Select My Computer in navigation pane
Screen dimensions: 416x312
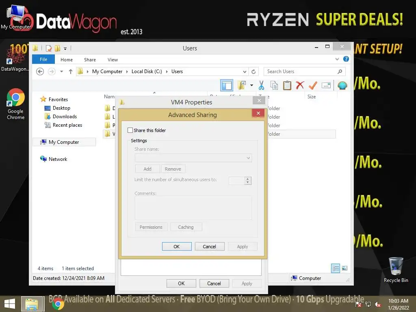pos(64,142)
